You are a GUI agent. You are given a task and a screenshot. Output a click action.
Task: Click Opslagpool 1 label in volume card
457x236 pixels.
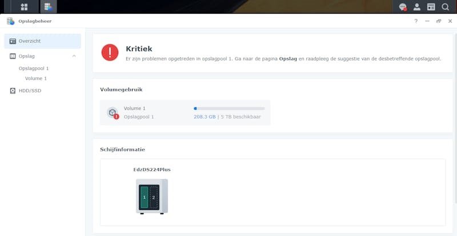(x=139, y=117)
